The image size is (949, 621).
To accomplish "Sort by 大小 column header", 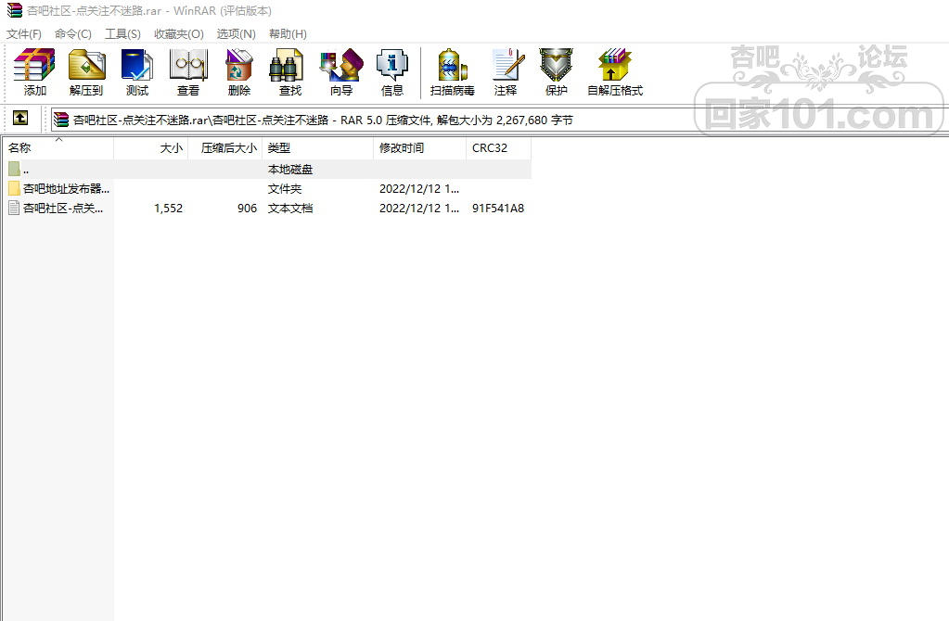I will pyautogui.click(x=150, y=148).
